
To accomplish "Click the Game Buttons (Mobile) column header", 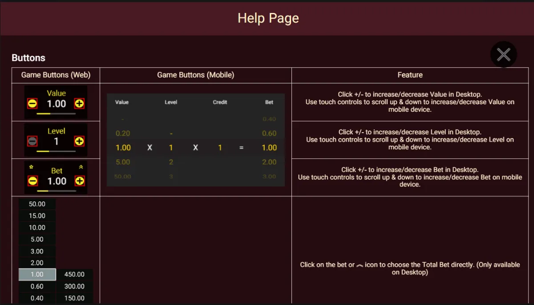I will pyautogui.click(x=195, y=75).
